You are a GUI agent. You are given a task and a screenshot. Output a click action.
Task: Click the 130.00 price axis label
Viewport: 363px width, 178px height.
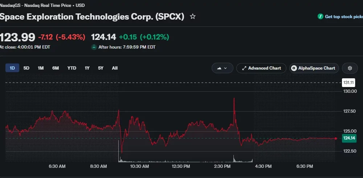[350, 91]
